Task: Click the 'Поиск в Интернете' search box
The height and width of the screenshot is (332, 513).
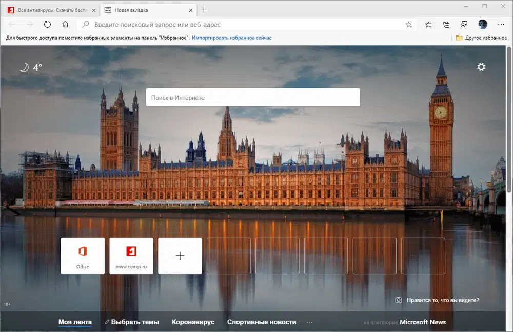Action: point(252,97)
